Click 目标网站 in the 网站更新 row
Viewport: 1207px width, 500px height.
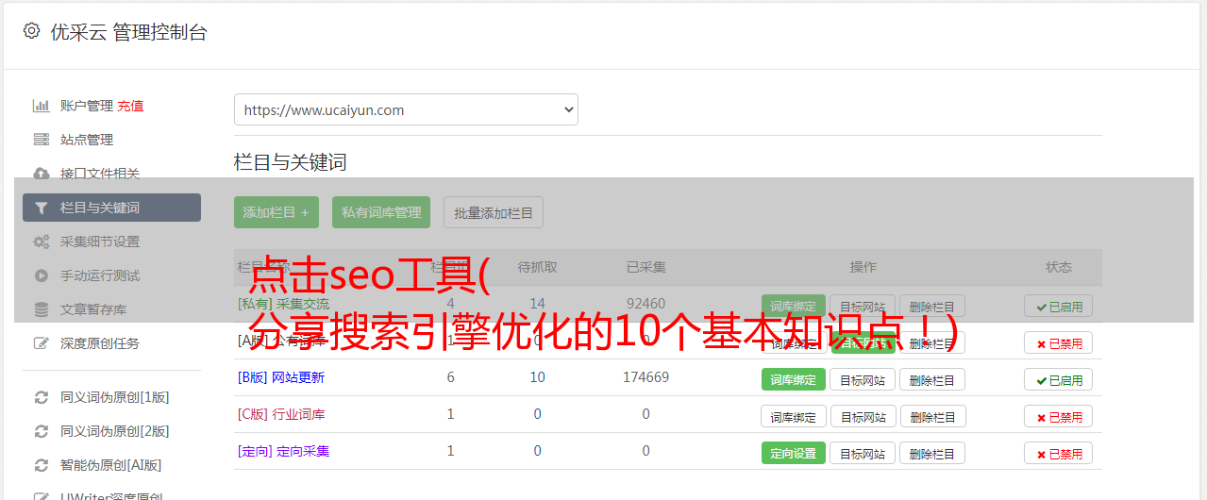point(863,379)
